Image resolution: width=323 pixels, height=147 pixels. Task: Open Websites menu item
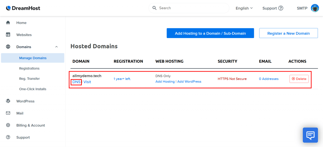(x=24, y=35)
